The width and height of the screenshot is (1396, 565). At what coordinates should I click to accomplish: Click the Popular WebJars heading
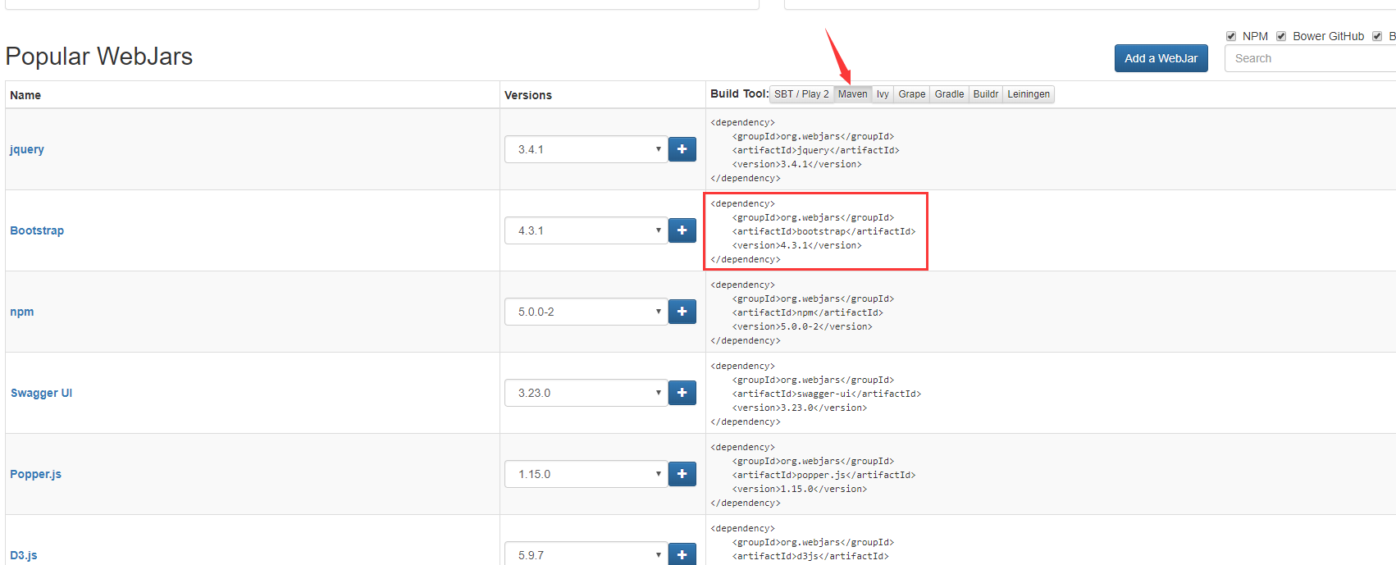coord(99,56)
